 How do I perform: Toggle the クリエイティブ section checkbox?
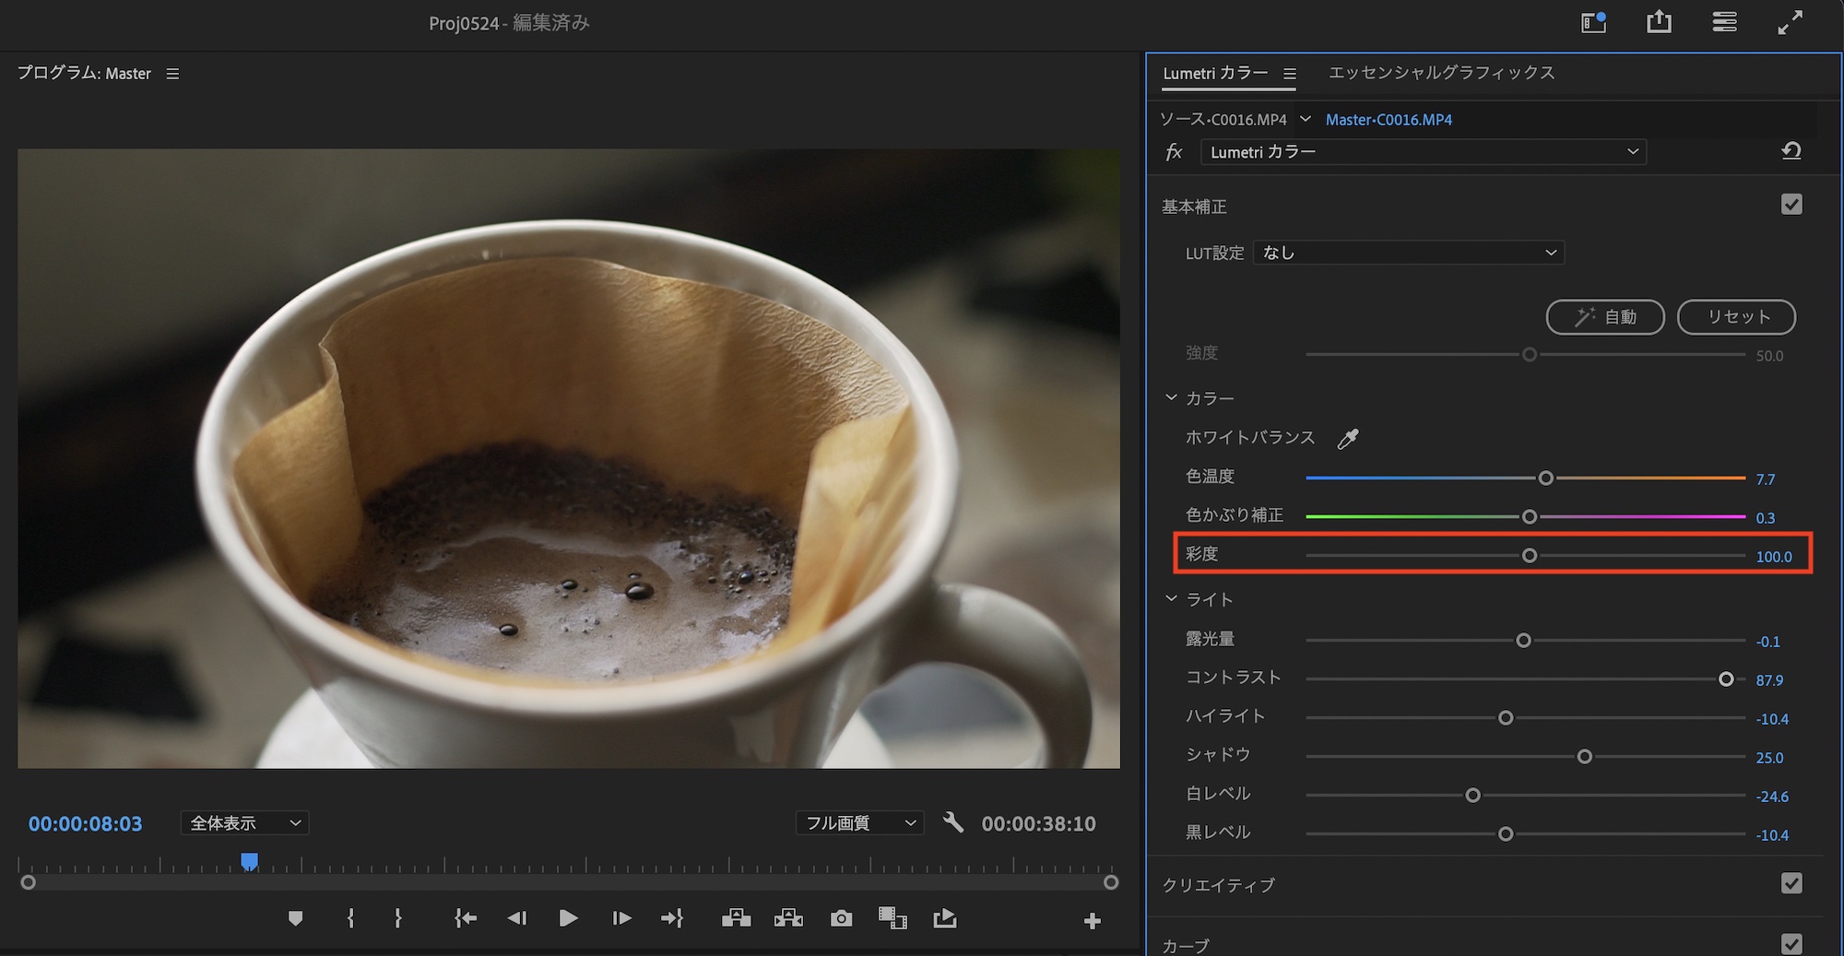pos(1791,883)
